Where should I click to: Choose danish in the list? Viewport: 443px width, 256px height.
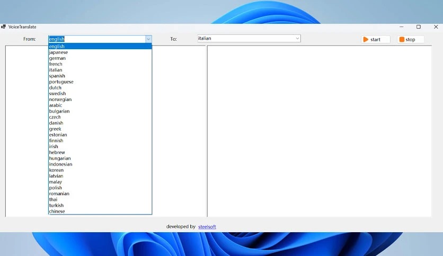pos(100,123)
